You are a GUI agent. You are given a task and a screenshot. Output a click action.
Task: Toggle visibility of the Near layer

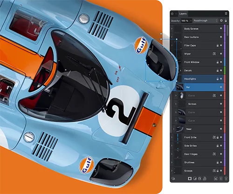click(221, 129)
